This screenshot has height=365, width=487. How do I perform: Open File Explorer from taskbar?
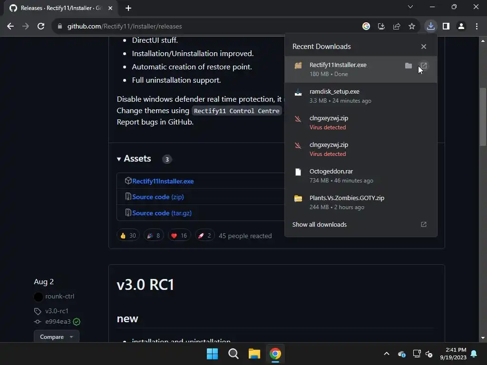coord(254,354)
